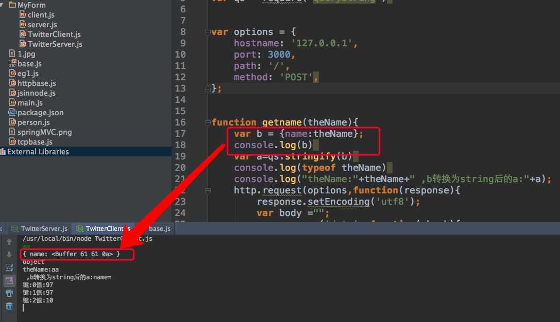Screen dimensions: 560x322
Task: Open server.js in the project tree
Action: (x=42, y=25)
